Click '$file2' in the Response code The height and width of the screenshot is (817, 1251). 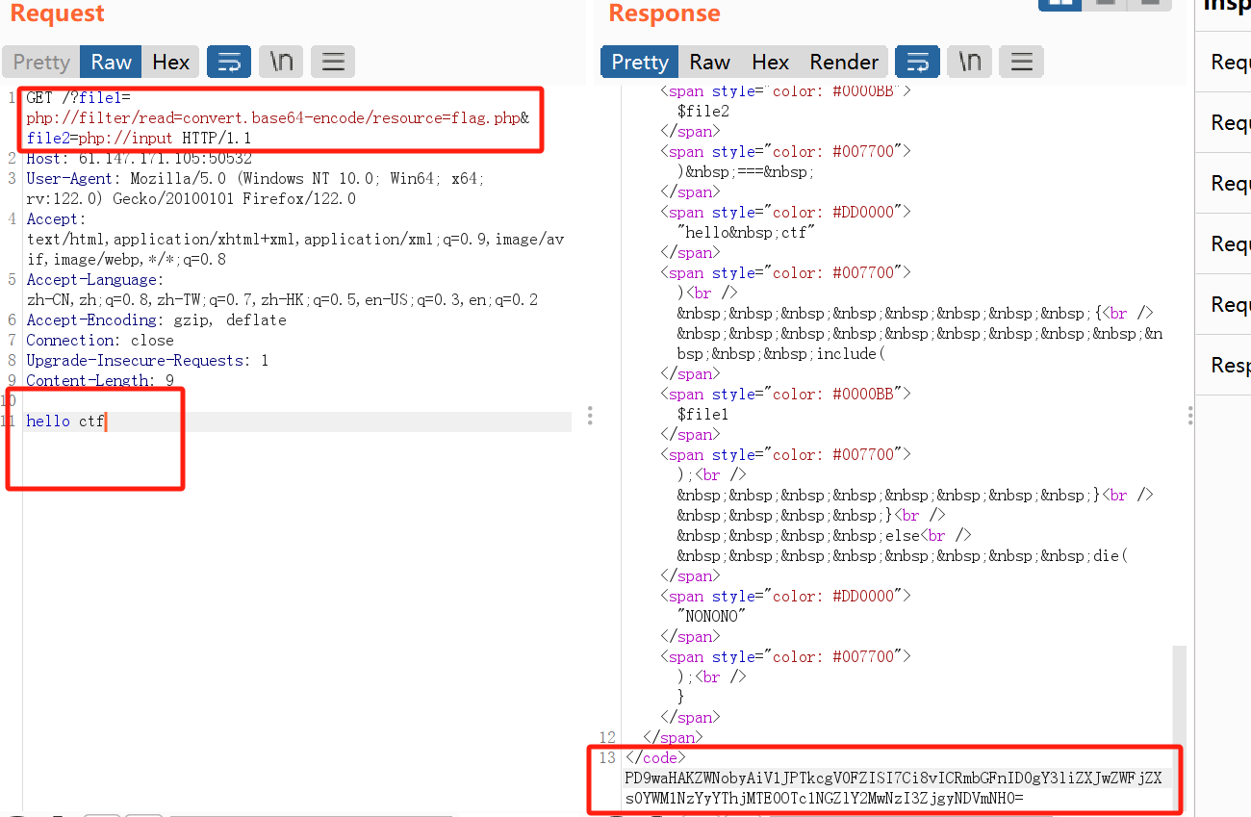(x=703, y=111)
